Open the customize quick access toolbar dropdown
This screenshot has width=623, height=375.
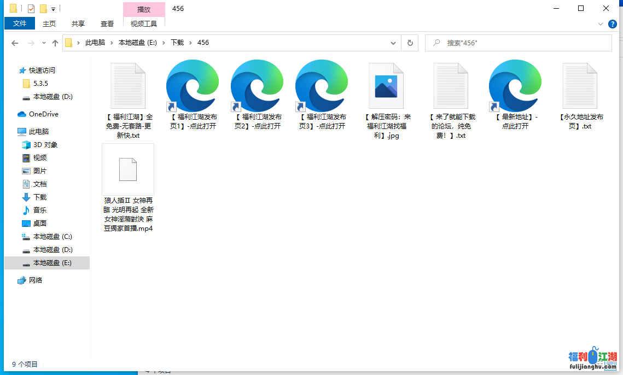point(53,9)
